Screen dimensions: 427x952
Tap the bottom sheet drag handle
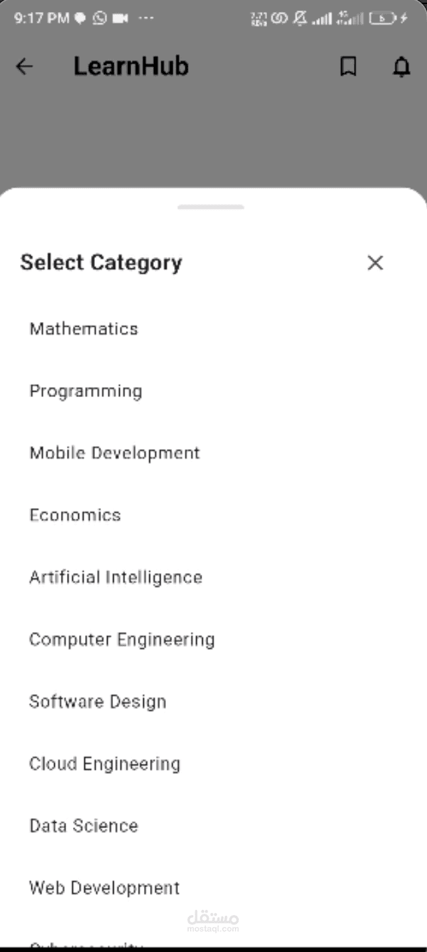tap(211, 207)
